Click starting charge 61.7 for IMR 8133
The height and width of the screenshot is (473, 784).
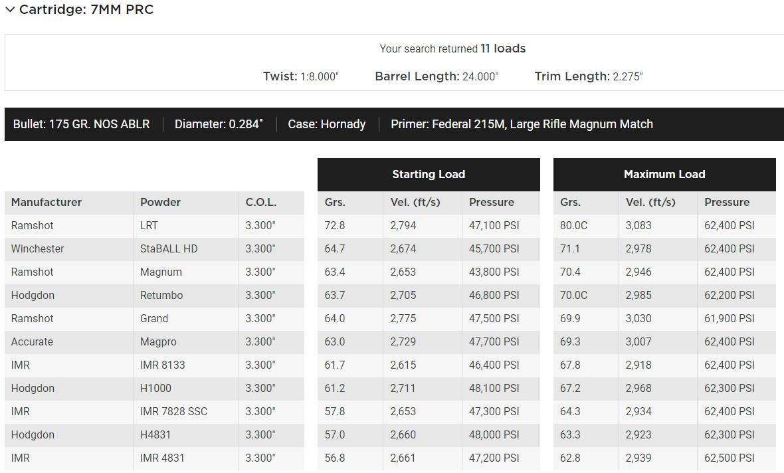tap(334, 365)
